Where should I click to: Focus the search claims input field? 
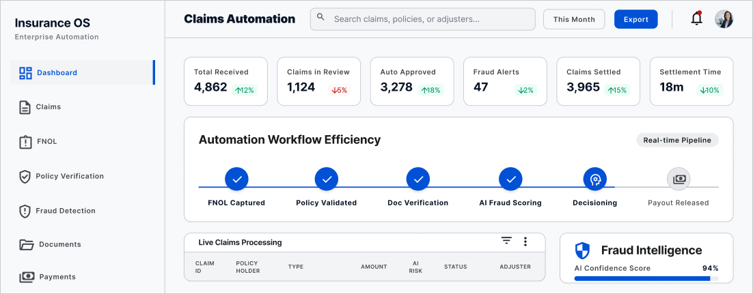click(x=422, y=19)
